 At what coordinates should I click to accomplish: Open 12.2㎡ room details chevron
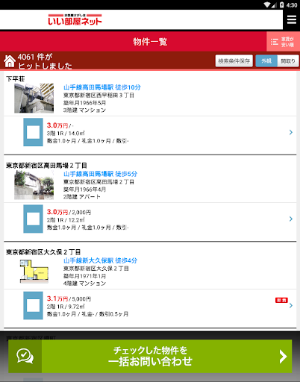pos(291,219)
